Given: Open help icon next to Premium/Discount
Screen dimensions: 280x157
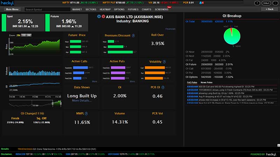Looking at the screenshot, I should 133,35.
